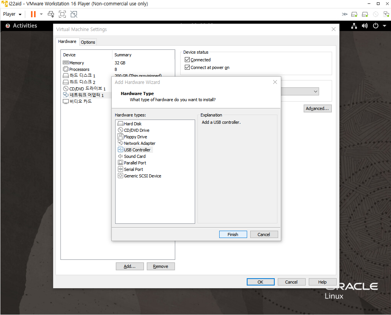Viewport: 391px width, 315px height.
Task: Open the power options arrow beside the pause icon
Action: pos(41,14)
